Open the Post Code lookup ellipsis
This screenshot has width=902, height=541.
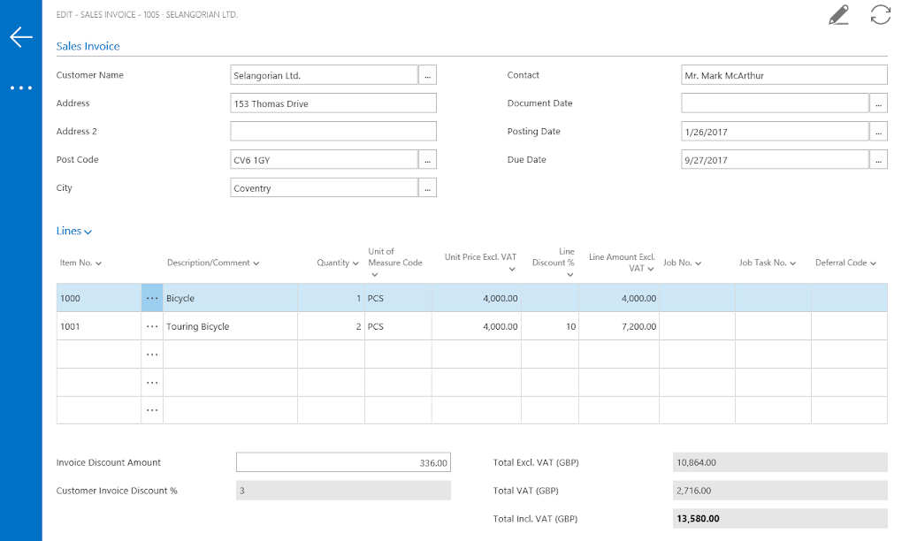pyautogui.click(x=427, y=159)
